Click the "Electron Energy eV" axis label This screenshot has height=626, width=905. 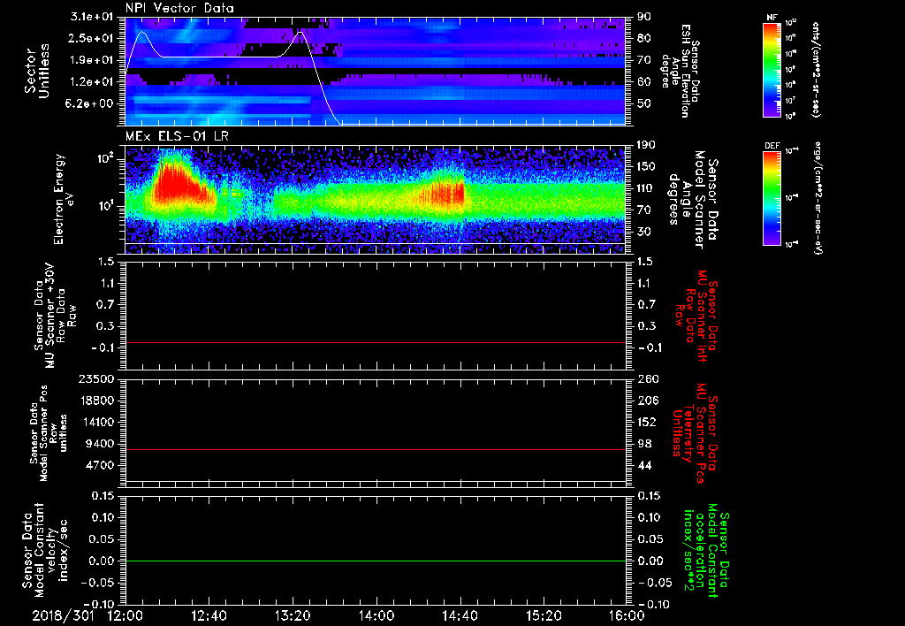(x=64, y=199)
